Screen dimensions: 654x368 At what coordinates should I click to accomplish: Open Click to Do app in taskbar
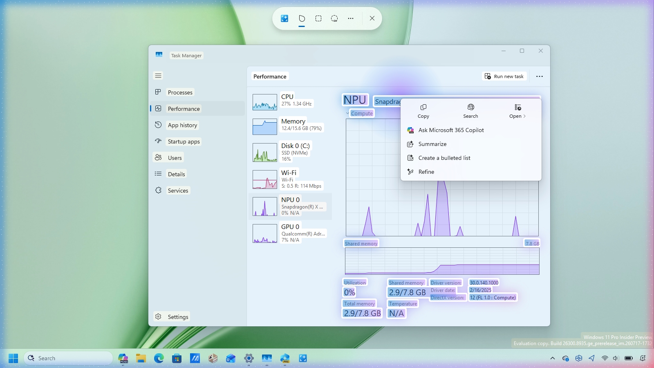click(x=303, y=358)
